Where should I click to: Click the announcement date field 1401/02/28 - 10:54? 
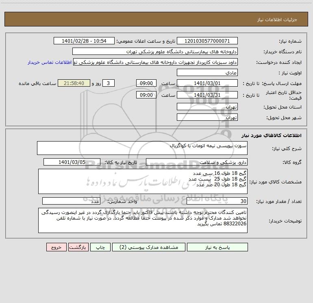click(84, 41)
